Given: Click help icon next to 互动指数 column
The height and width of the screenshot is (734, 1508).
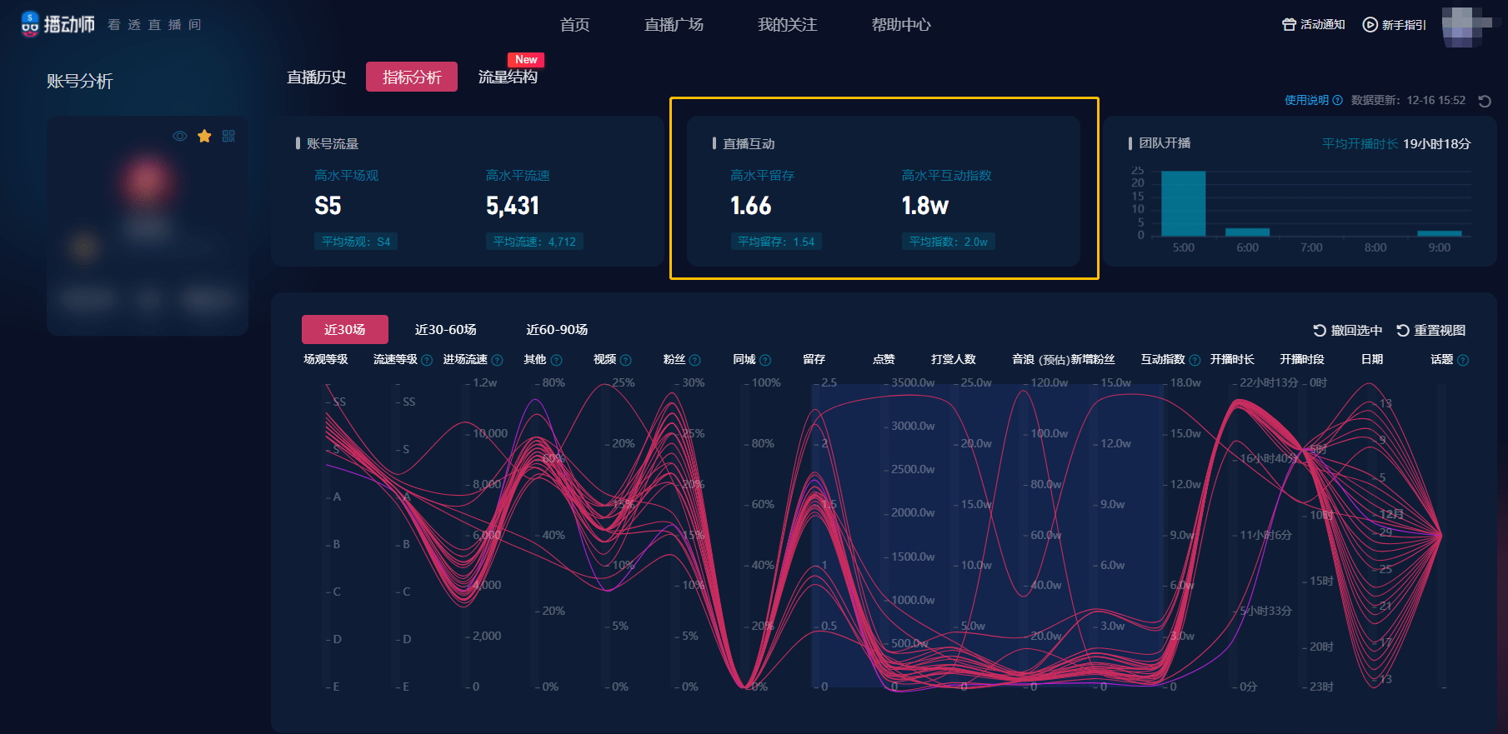Looking at the screenshot, I should pyautogui.click(x=1195, y=360).
